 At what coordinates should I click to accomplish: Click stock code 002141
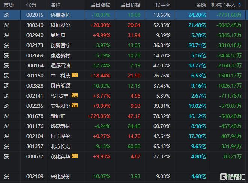tap(35, 96)
